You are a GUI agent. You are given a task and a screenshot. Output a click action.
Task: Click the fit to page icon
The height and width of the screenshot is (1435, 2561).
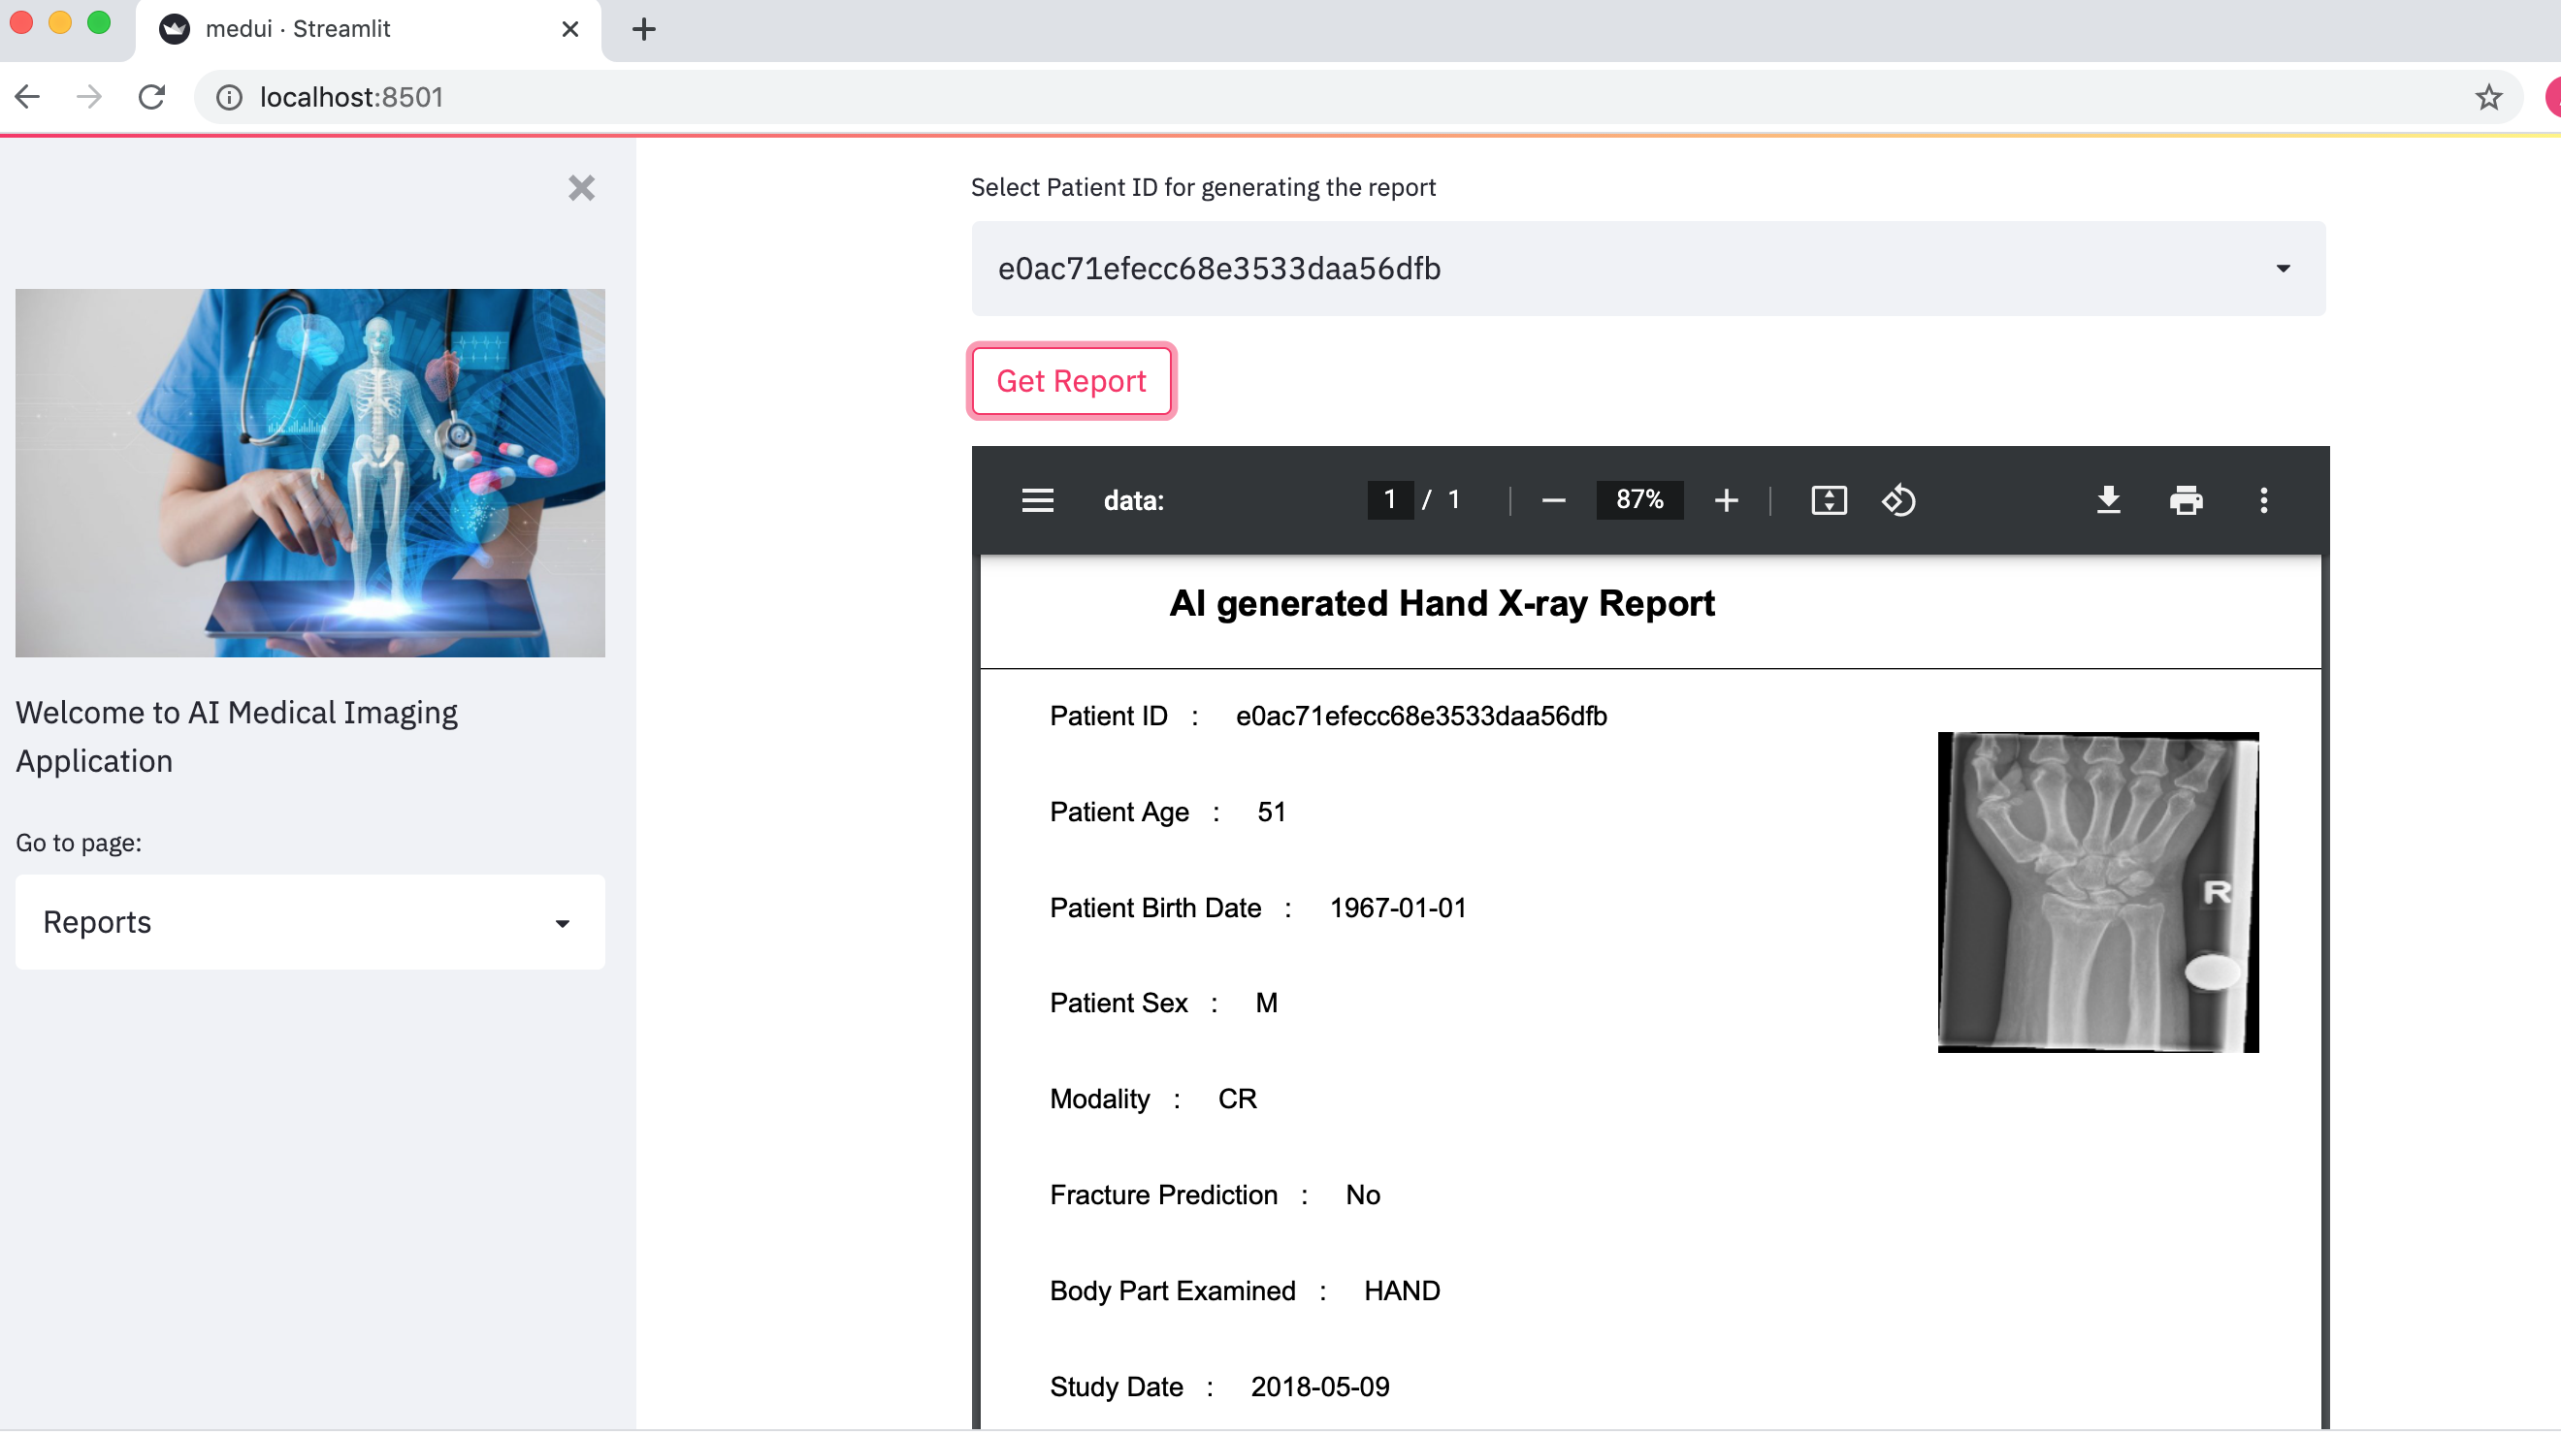(x=1829, y=500)
